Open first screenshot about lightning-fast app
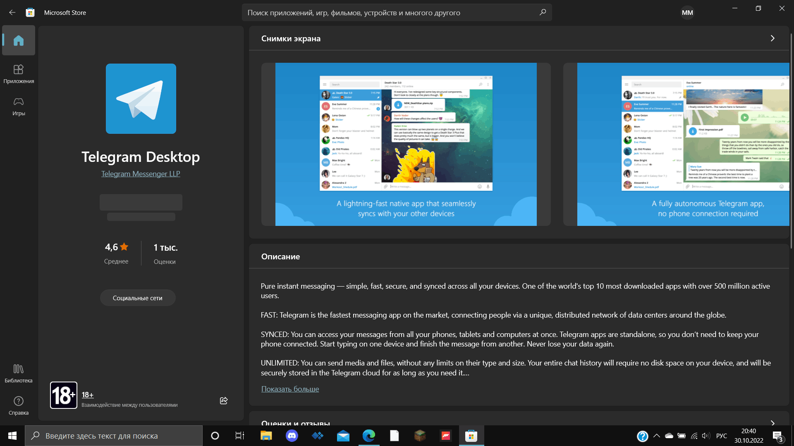 [406, 144]
